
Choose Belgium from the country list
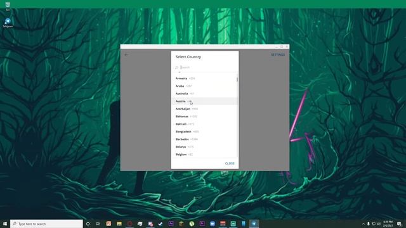[x=204, y=155]
